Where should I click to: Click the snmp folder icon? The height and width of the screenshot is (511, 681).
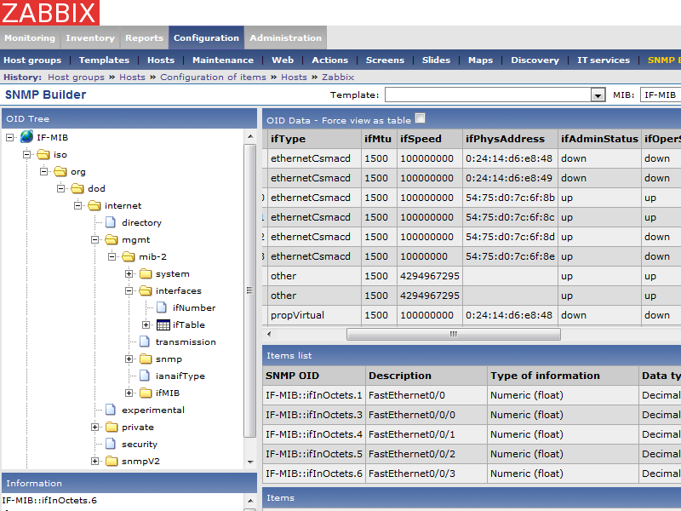(x=146, y=359)
